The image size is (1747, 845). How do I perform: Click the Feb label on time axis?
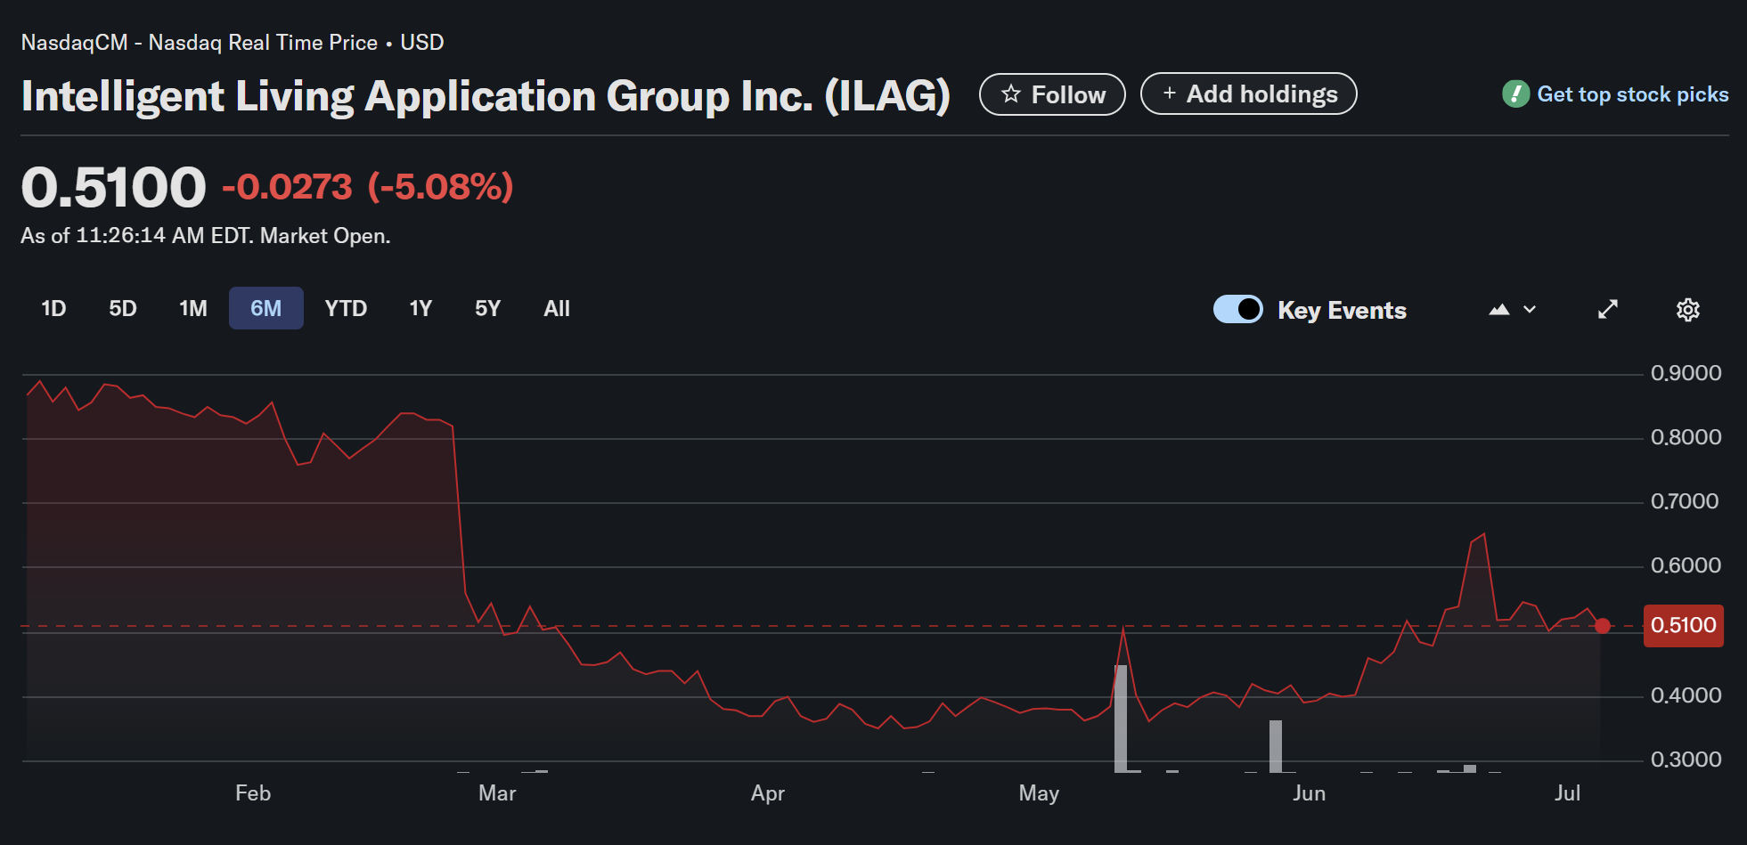(x=253, y=792)
